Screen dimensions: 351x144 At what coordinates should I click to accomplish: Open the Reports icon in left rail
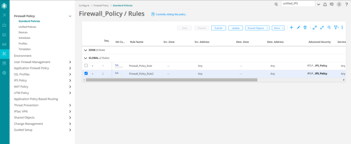pyautogui.click(x=4, y=63)
